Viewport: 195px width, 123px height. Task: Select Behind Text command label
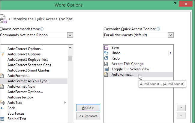[x=17, y=119]
